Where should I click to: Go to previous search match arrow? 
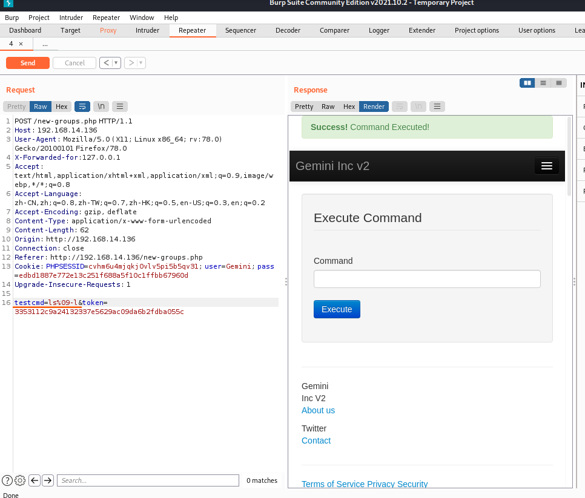[35, 480]
